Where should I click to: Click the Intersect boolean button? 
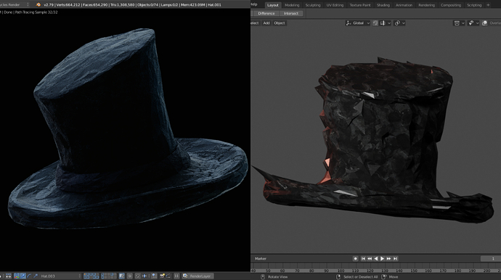tap(290, 13)
